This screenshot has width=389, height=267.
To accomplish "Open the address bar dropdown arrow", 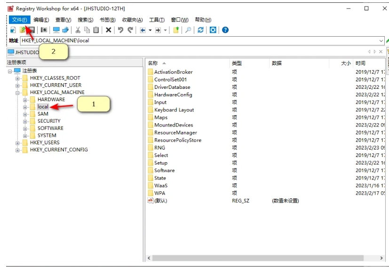I will point(381,41).
